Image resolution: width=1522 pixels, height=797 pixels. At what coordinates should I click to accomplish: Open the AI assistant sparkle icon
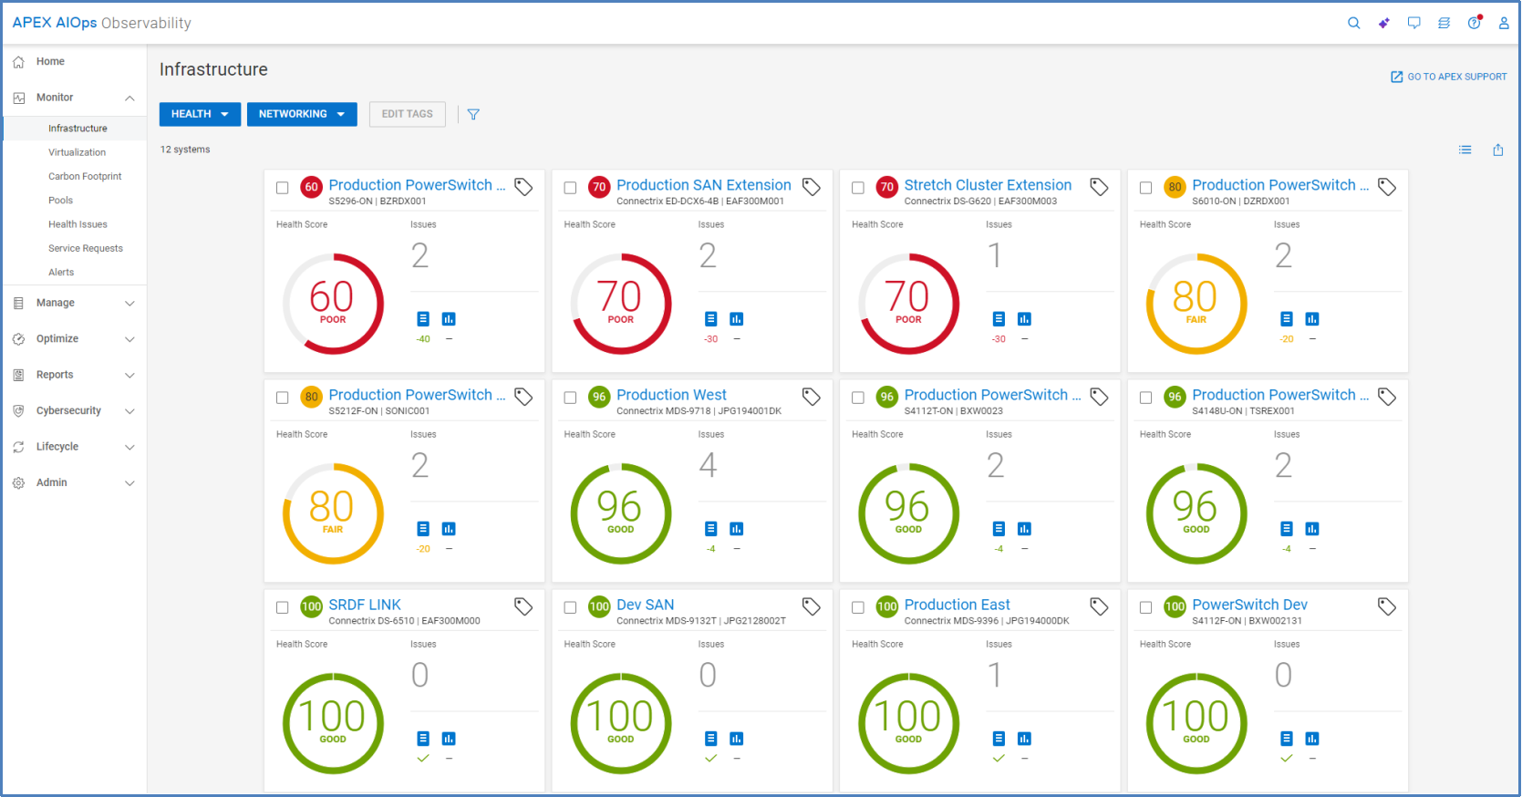tap(1383, 23)
